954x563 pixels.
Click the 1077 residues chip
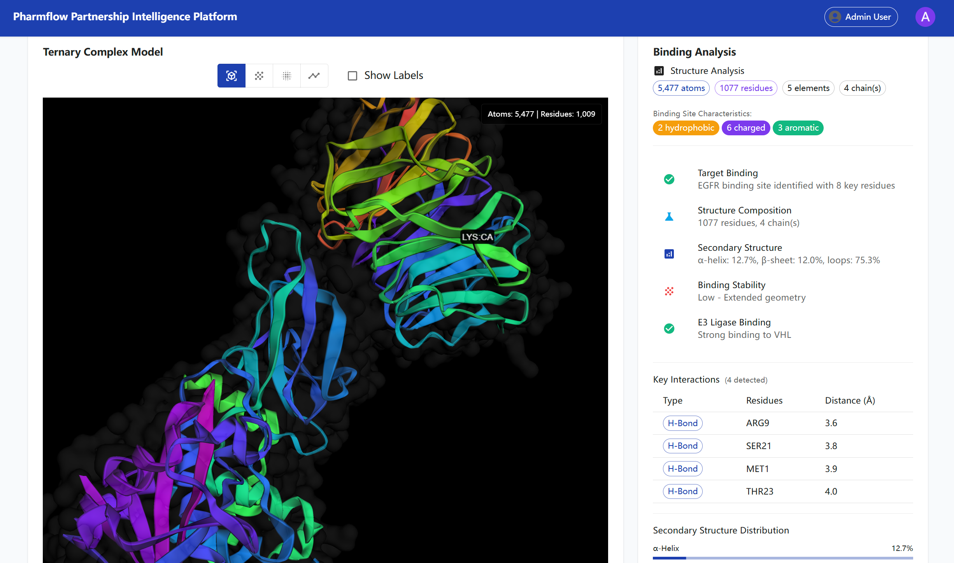click(x=746, y=88)
